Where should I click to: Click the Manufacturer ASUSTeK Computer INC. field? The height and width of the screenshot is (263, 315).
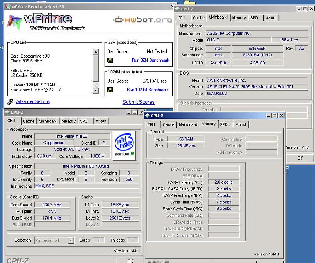pyautogui.click(x=257, y=33)
